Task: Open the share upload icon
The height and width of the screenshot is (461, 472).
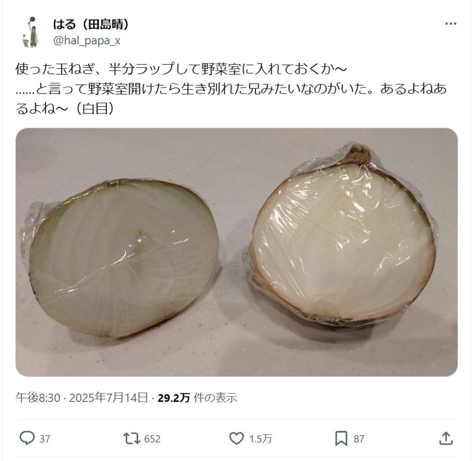Action: pos(446,438)
